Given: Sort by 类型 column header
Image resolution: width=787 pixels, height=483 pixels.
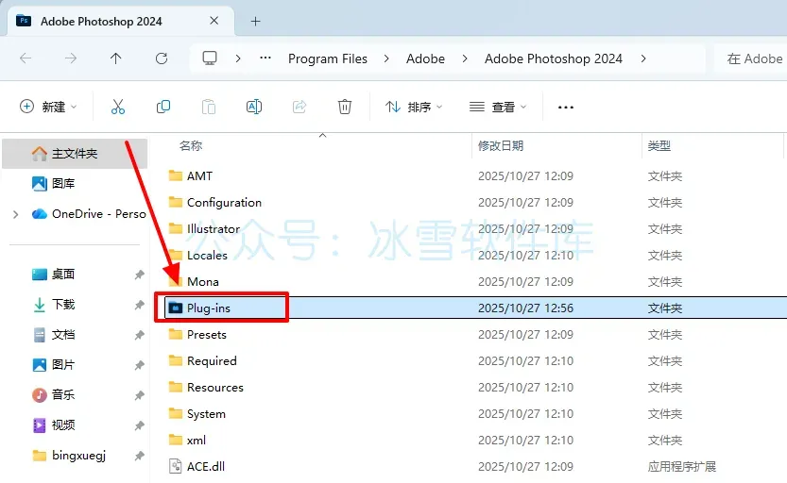Looking at the screenshot, I should click(659, 146).
